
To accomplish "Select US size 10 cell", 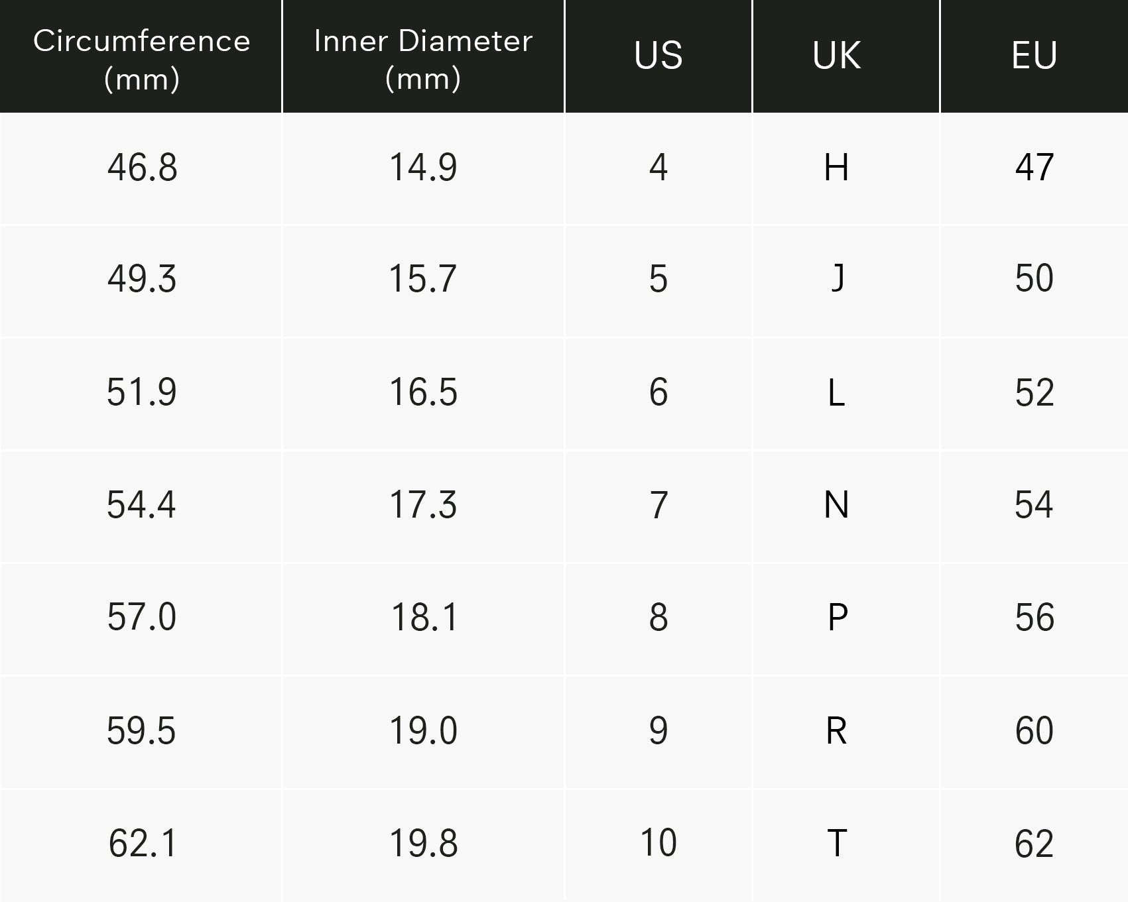I will [x=658, y=844].
